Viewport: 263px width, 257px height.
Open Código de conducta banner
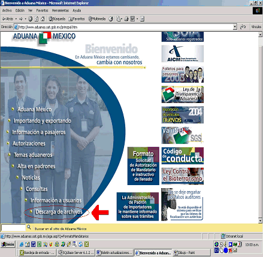183,156
